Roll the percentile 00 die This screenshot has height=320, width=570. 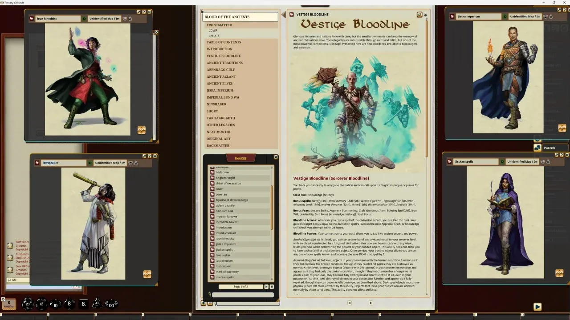[x=110, y=304]
